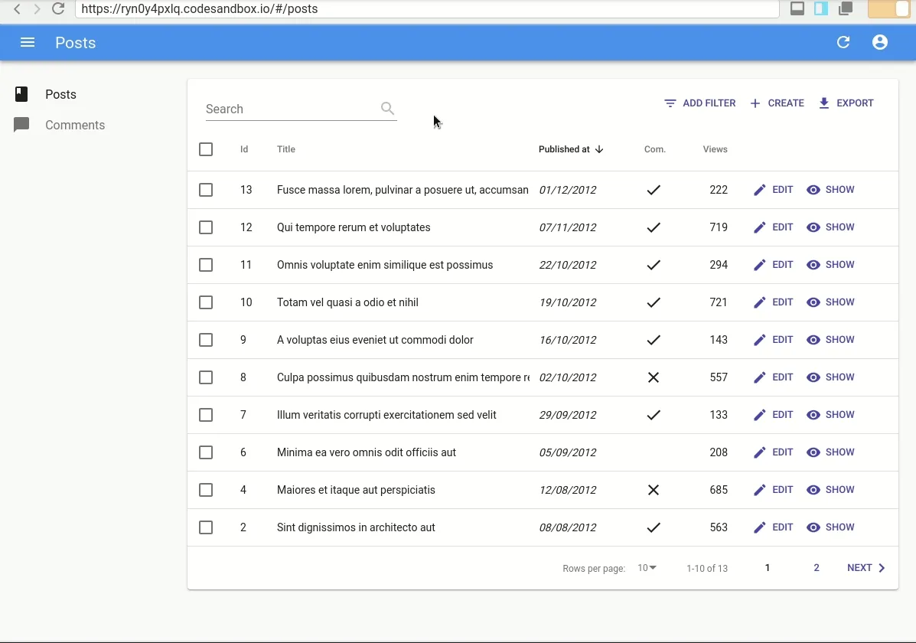Screen dimensions: 916x643
Task: Click the refresh icon in the app bar
Action: pyautogui.click(x=843, y=43)
